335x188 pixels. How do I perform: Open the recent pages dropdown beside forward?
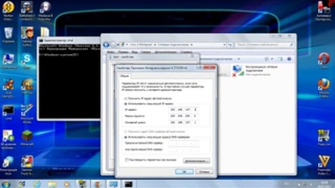pyautogui.click(x=118, y=45)
